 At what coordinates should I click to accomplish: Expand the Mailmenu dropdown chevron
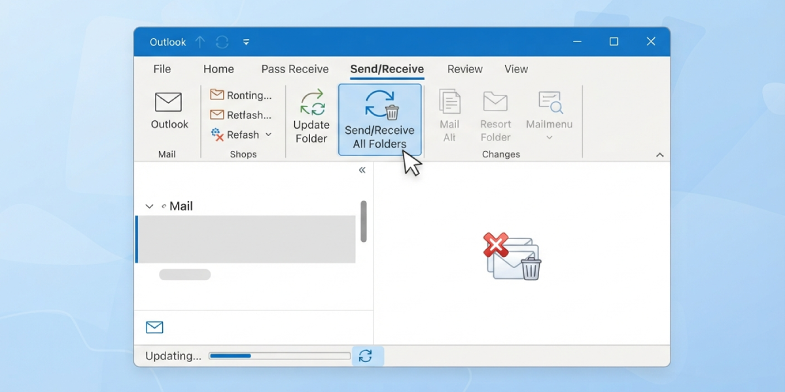click(x=549, y=138)
